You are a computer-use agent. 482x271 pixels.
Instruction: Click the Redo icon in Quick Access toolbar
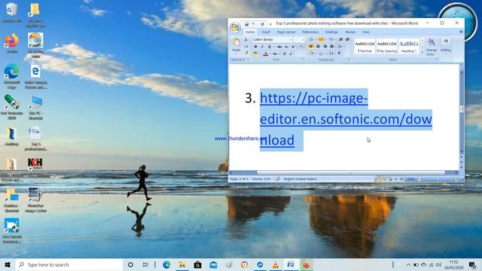[263, 24]
